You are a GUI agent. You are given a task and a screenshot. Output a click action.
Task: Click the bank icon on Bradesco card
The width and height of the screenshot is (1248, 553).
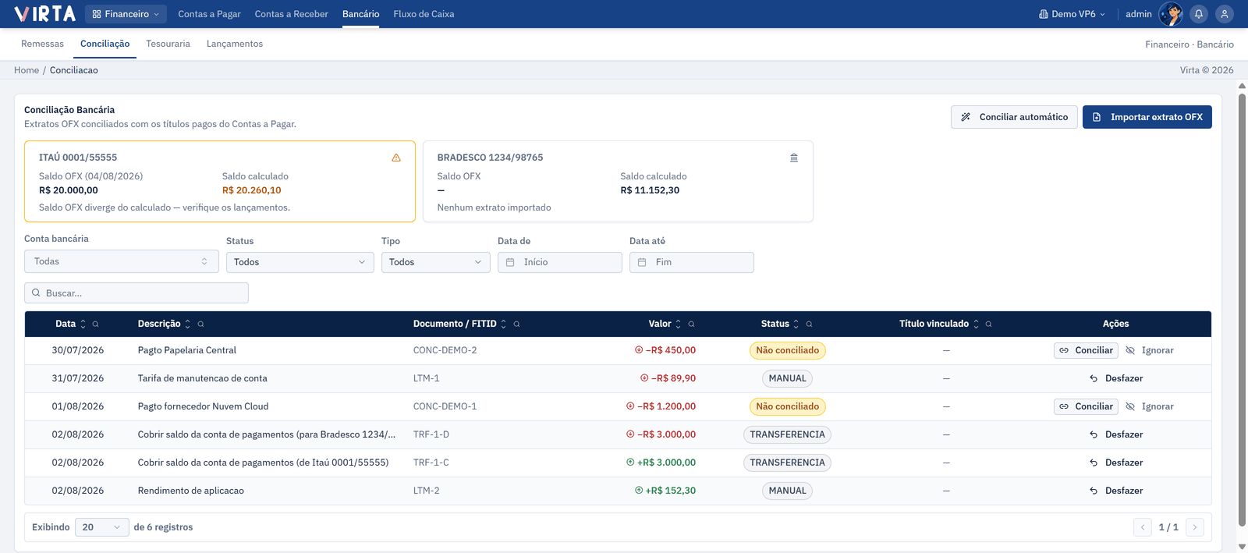(x=794, y=158)
